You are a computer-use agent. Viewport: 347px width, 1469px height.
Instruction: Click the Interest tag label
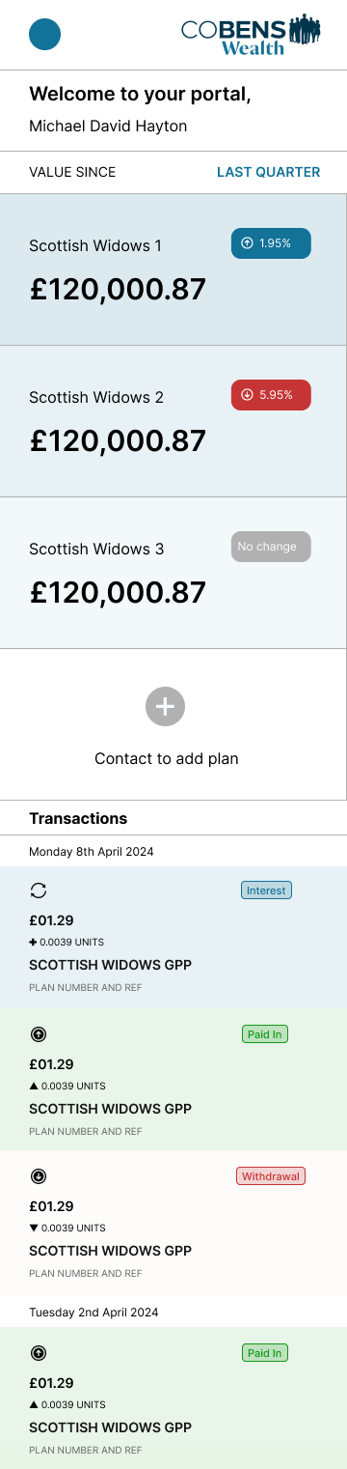pyautogui.click(x=266, y=890)
